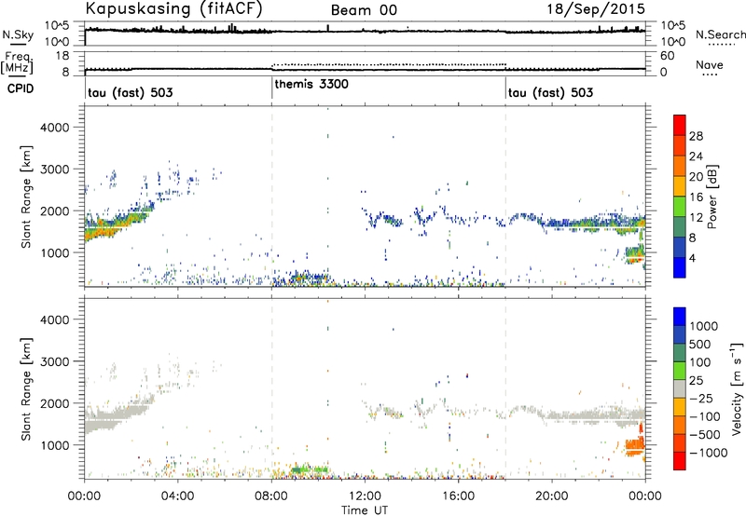Click the velocity panel 'Slant Range [km]' label

tap(26, 388)
